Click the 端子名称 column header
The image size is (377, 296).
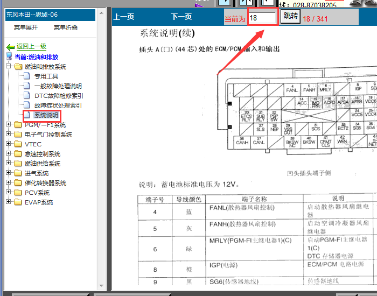pyautogui.click(x=254, y=199)
